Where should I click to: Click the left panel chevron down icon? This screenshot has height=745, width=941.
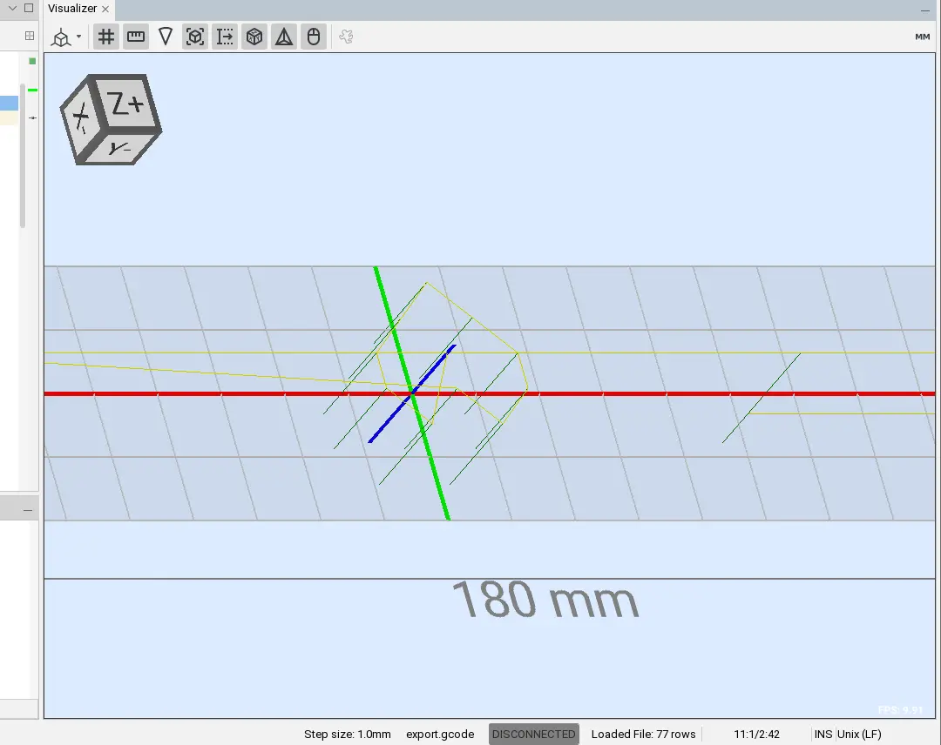coord(12,9)
